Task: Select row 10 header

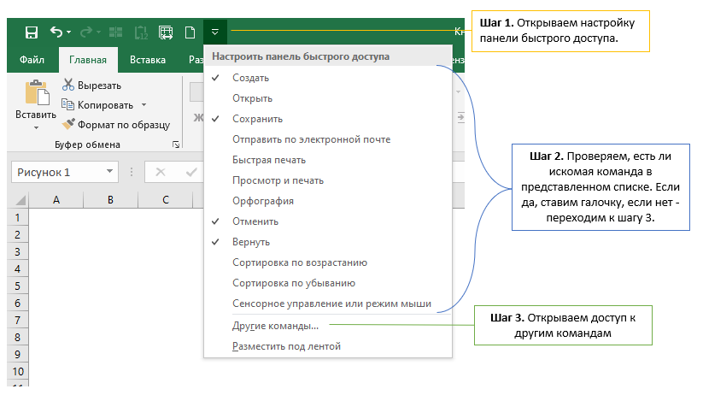Action: [x=17, y=371]
